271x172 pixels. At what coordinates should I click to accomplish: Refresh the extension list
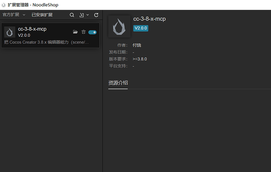coord(96,15)
